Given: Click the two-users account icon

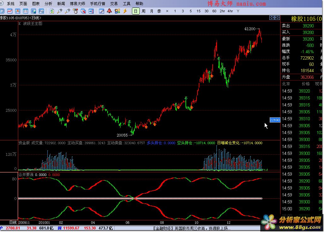Looking at the screenshot, I should point(117,11).
